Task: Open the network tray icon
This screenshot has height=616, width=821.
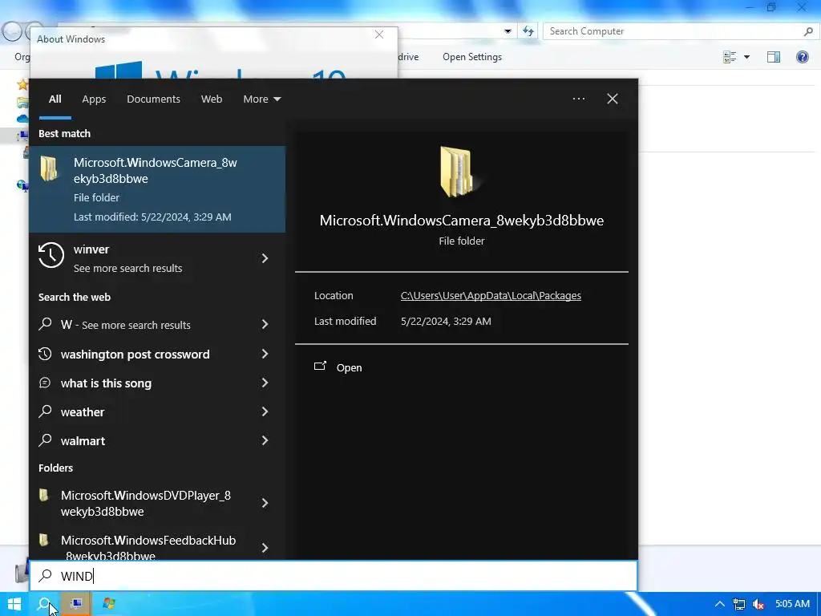Action: point(738,605)
